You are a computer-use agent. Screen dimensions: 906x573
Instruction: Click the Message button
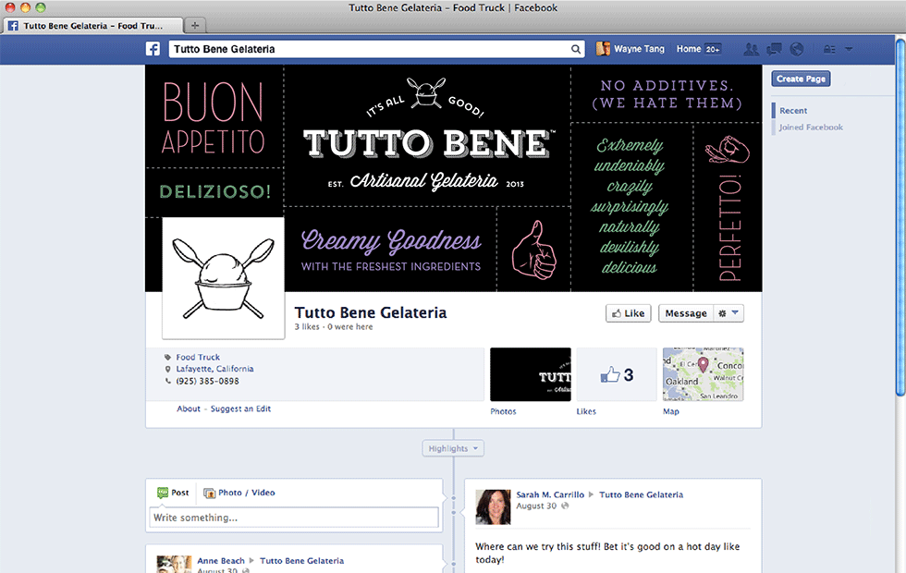point(685,313)
